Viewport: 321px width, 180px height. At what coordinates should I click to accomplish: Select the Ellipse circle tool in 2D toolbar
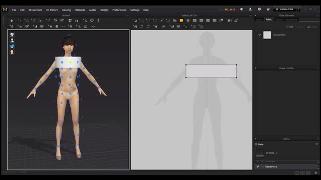click(188, 20)
